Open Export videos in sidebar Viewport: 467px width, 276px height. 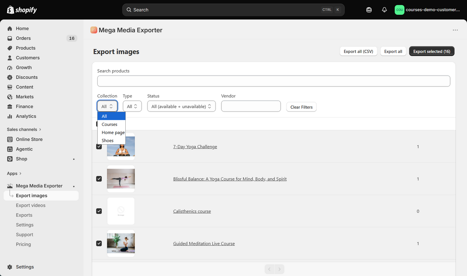point(31,205)
